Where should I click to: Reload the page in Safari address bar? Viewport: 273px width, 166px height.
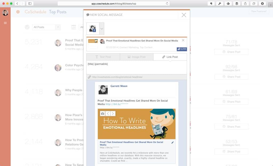pos(167,3)
